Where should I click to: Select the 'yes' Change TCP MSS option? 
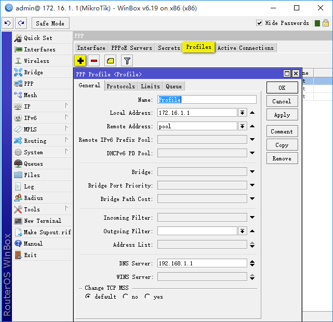click(148, 297)
